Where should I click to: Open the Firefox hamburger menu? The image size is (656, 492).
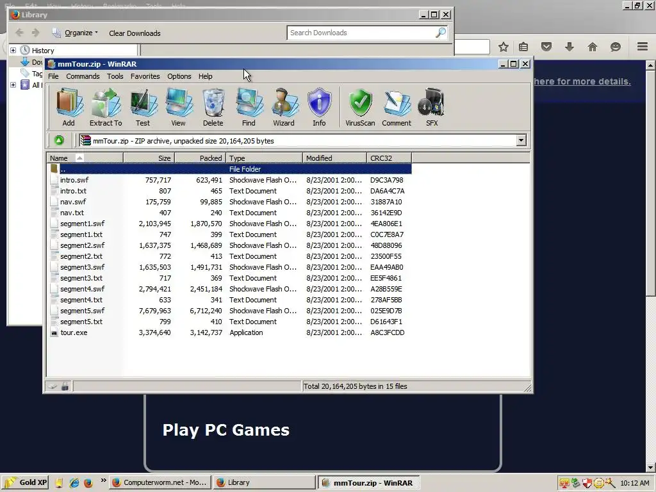(x=643, y=46)
